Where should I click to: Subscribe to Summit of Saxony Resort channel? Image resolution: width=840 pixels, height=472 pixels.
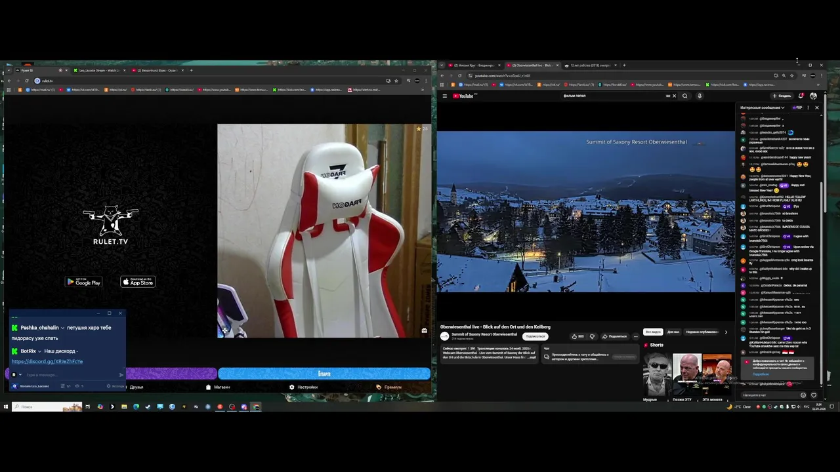point(535,336)
